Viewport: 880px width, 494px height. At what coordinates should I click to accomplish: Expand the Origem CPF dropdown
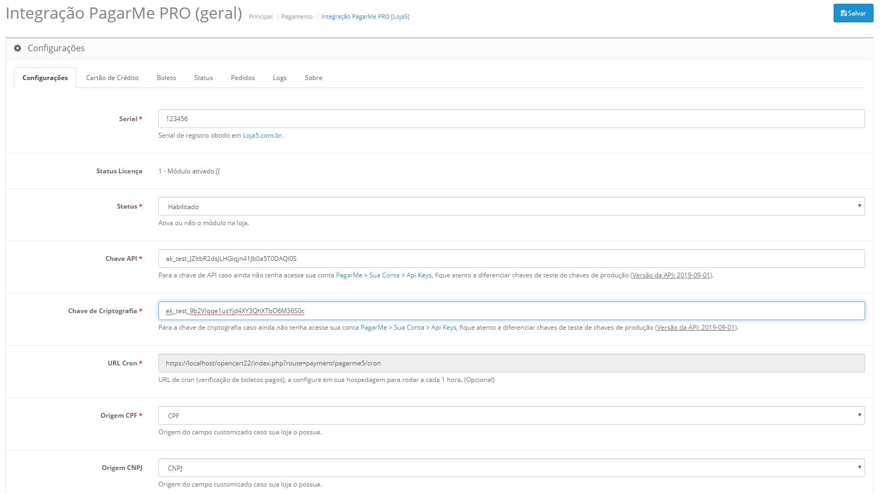[511, 415]
